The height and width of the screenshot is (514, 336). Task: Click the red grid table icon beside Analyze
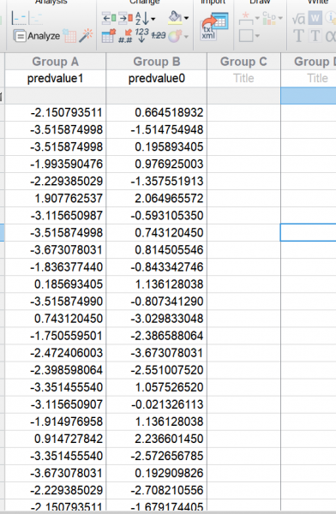[x=69, y=36]
